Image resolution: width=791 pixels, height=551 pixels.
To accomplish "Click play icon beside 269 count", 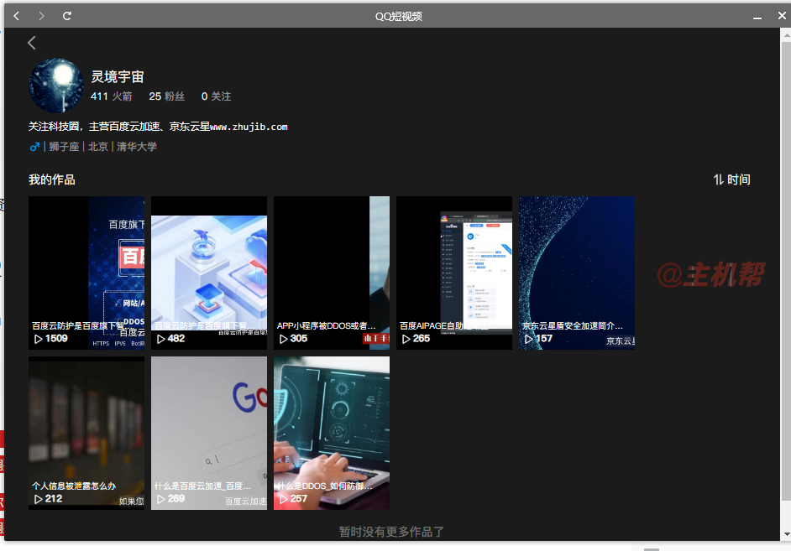I will 161,499.
